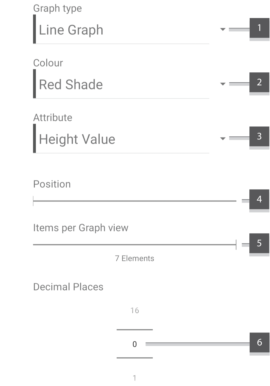270x386 pixels.
Task: Click the Decimal Places heading
Action: coord(68,287)
